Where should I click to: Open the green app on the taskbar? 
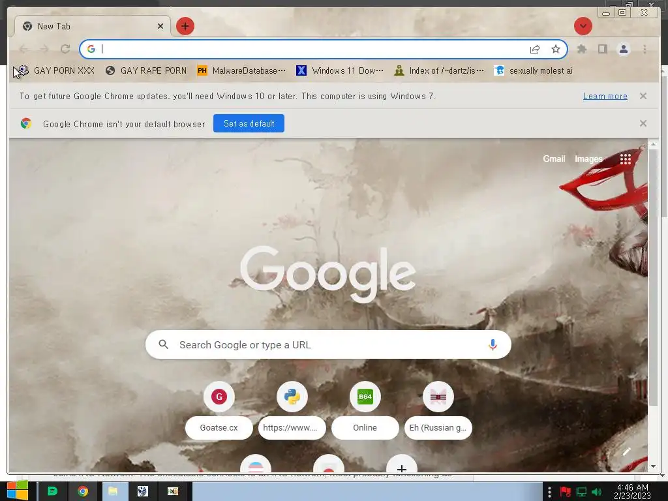click(52, 491)
